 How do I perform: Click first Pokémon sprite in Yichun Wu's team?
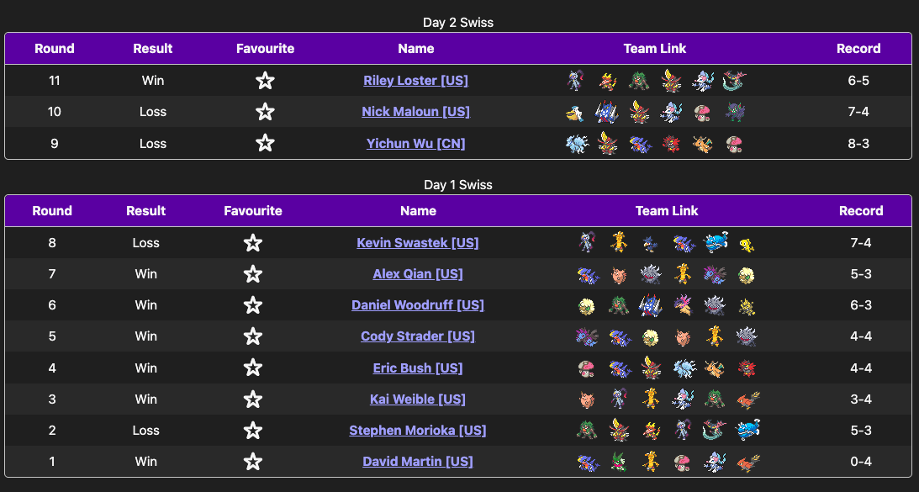tap(575, 144)
